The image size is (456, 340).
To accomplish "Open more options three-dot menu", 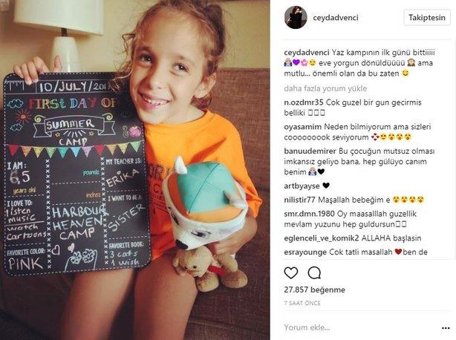I will [446, 328].
